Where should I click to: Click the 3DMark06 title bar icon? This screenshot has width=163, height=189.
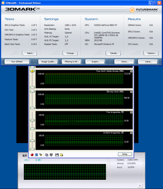pyautogui.click(x=3, y=3)
